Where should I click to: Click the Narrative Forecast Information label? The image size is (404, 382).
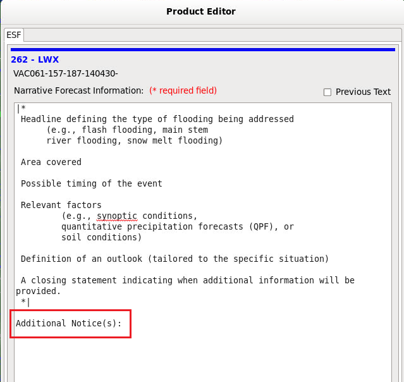[x=78, y=90]
